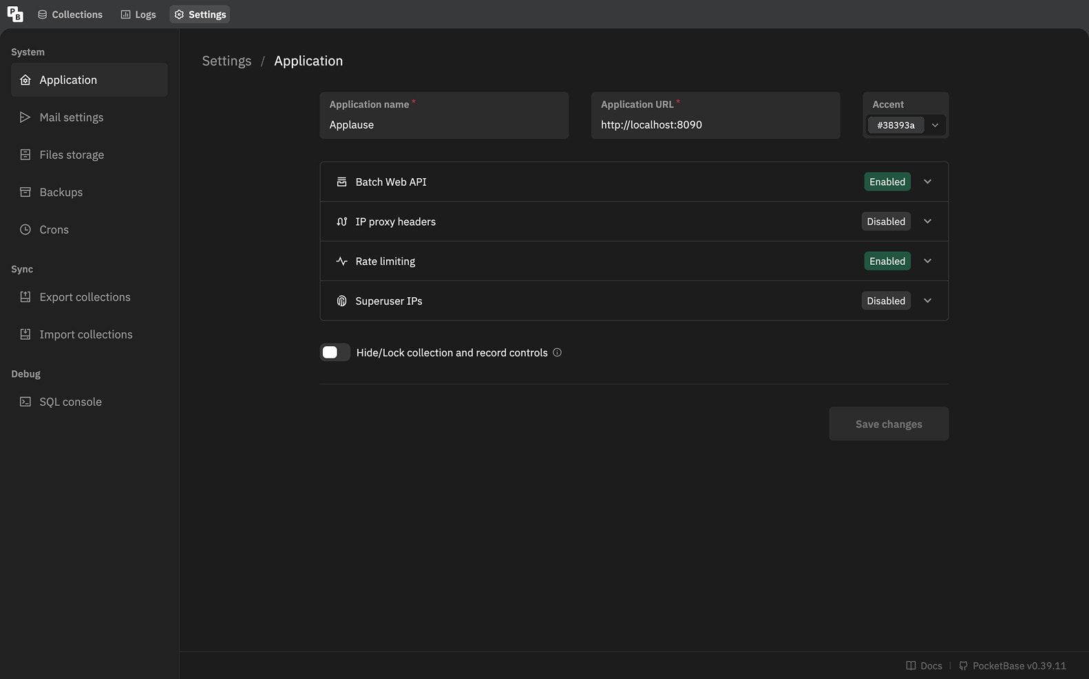The width and height of the screenshot is (1089, 679).
Task: Click the Rate limiting row label
Action: tap(385, 261)
